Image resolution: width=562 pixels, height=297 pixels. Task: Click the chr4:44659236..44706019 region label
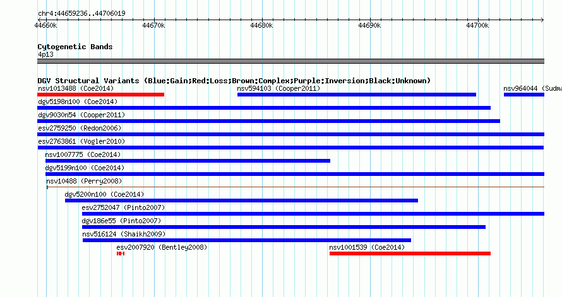[x=81, y=14]
